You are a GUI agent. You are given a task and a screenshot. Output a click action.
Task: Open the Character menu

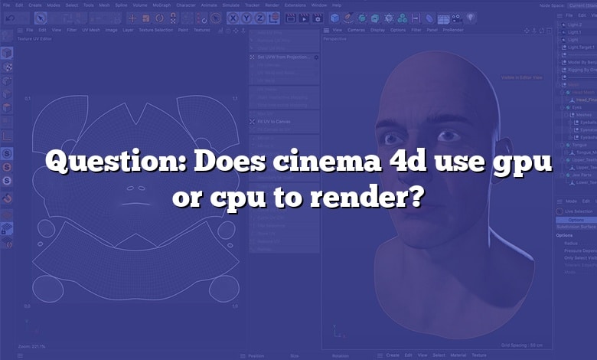pos(186,5)
